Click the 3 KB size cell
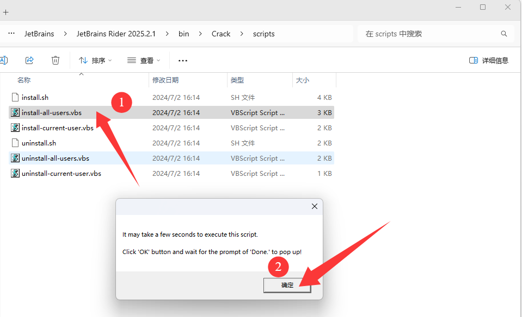This screenshot has height=317, width=522. pos(324,113)
